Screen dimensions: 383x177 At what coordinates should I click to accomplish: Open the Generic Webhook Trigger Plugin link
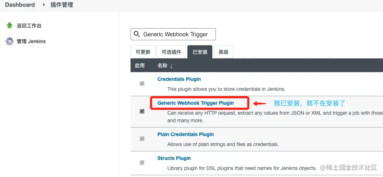point(196,103)
